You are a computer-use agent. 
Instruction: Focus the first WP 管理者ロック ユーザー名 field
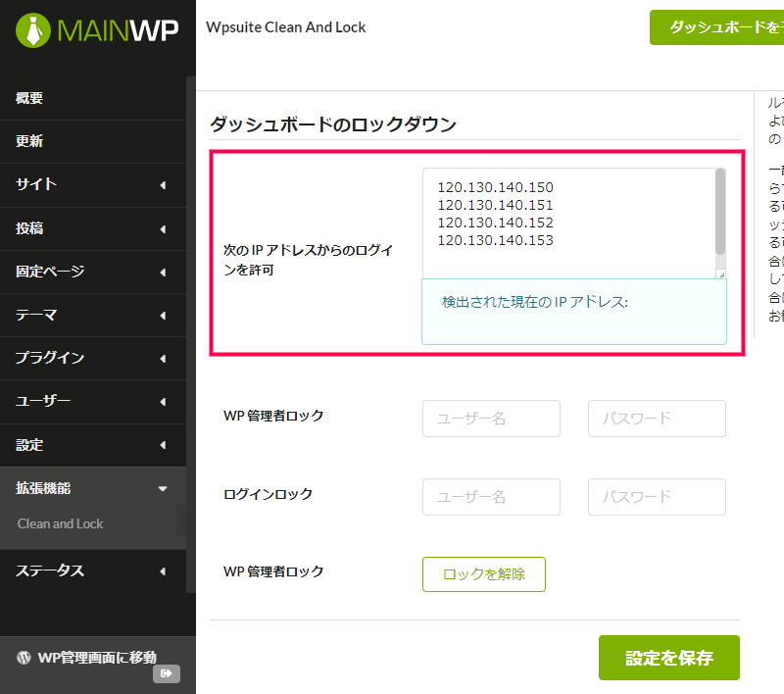[x=491, y=419]
